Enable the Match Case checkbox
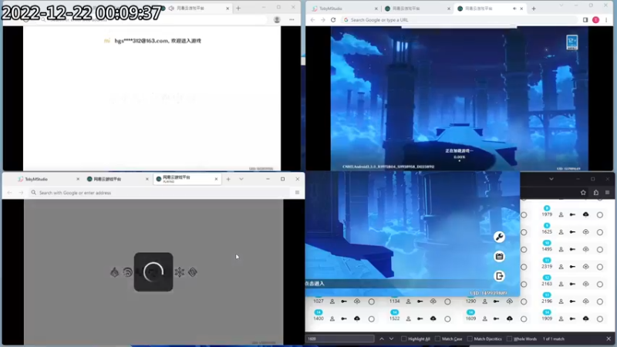 [x=437, y=339]
